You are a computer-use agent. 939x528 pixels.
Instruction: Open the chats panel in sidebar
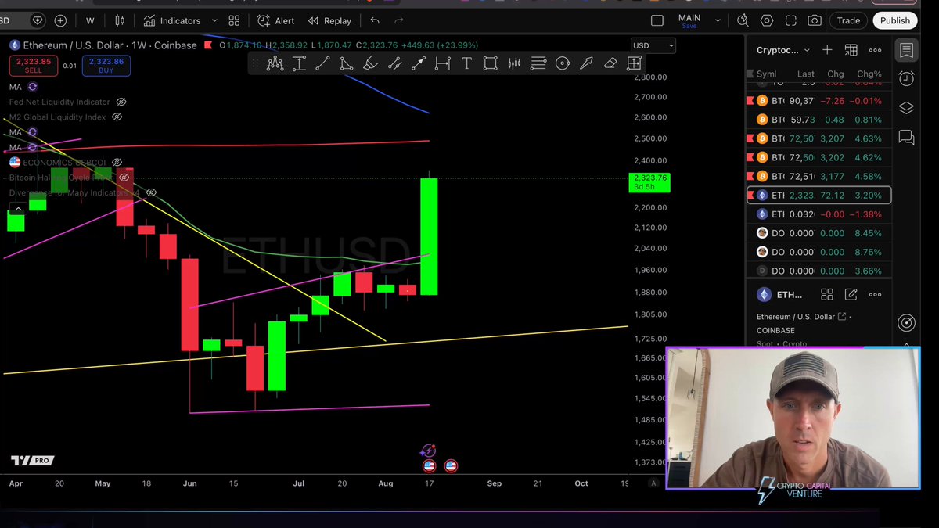tap(906, 137)
